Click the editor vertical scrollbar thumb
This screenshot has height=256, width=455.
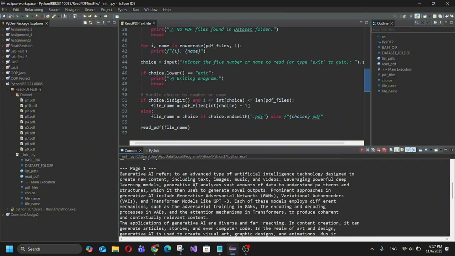pos(367,80)
